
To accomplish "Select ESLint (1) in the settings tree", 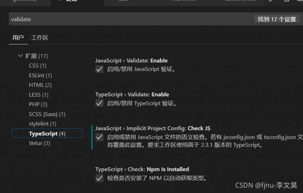I will (40, 75).
